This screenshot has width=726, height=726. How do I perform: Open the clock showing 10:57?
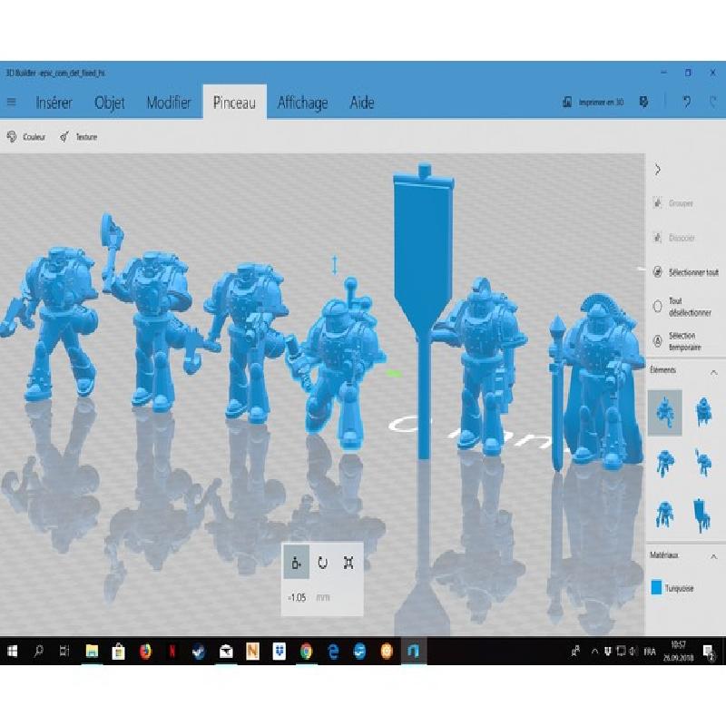click(678, 651)
